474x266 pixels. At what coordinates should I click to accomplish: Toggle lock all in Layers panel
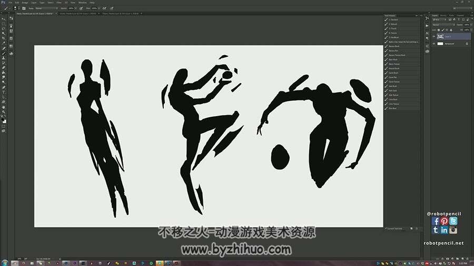pos(451,30)
